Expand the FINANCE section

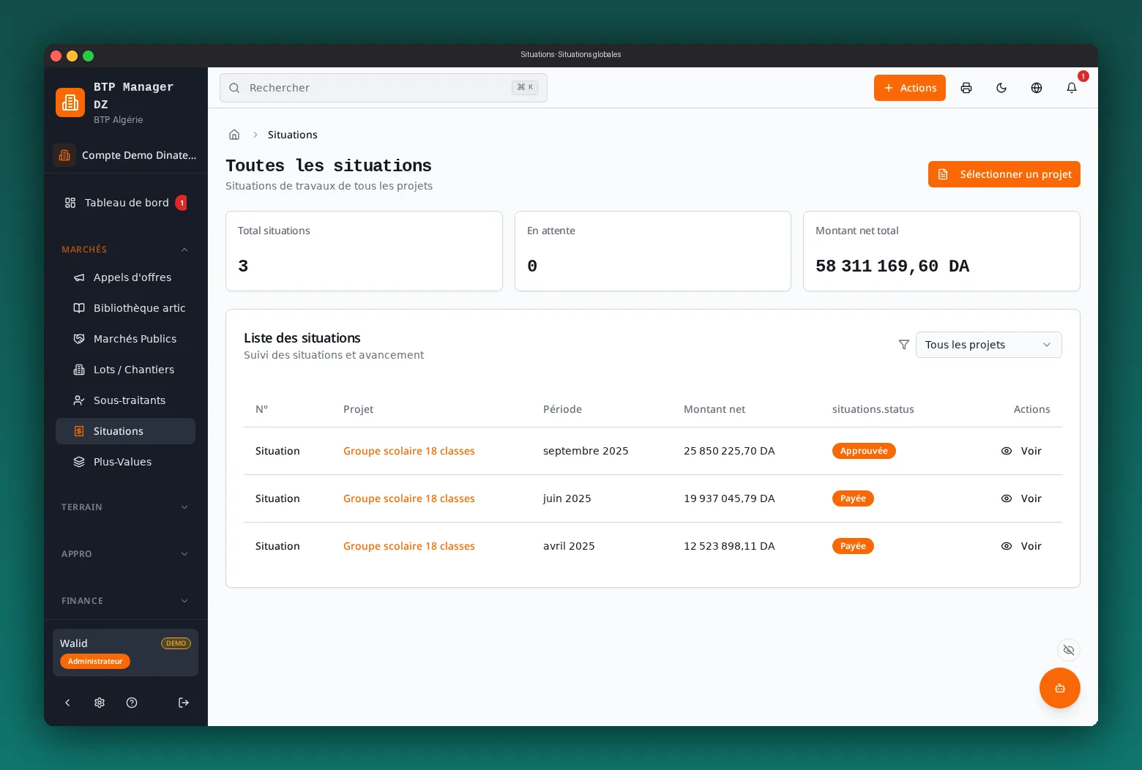125,601
